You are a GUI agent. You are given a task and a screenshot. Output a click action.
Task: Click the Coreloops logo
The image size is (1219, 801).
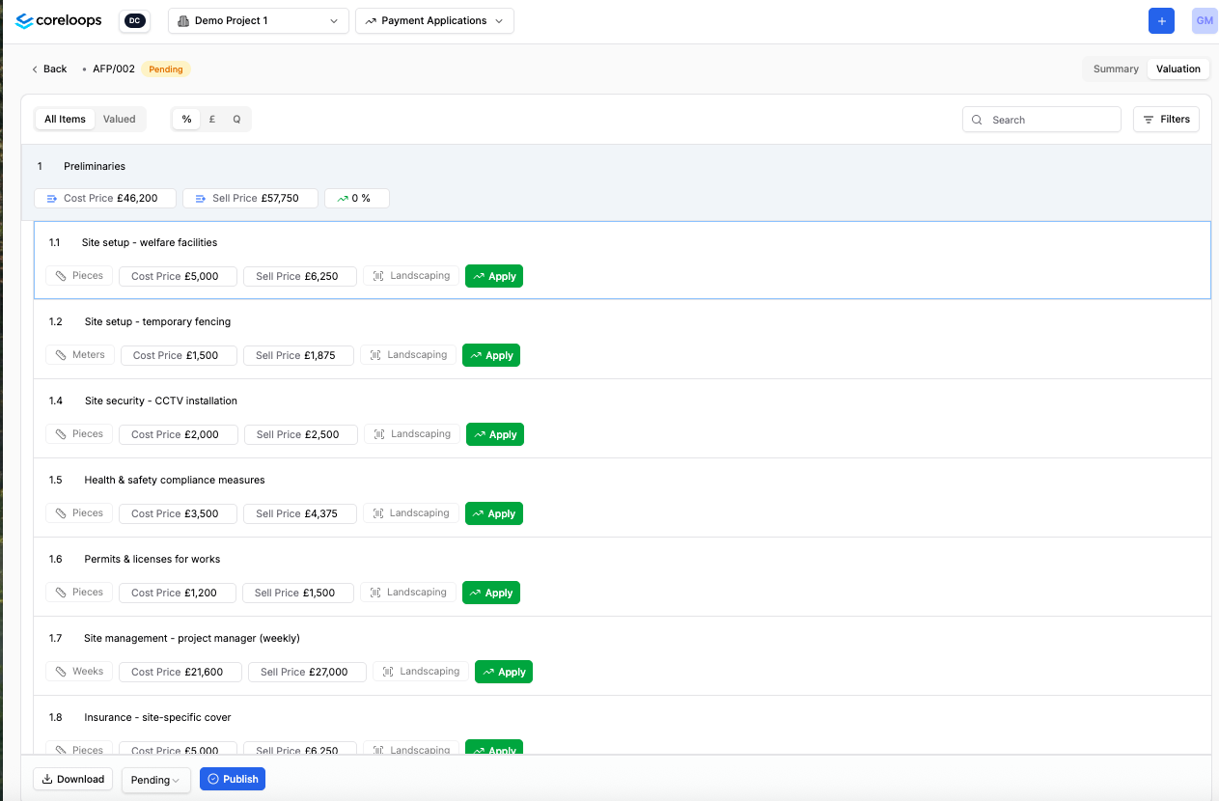pyautogui.click(x=59, y=20)
